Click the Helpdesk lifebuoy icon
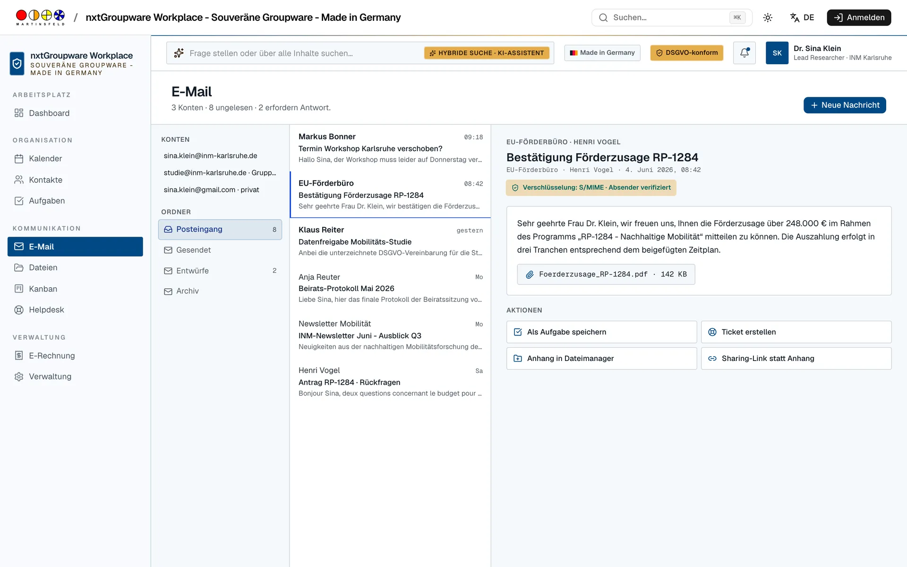Viewport: 907px width, 567px height. 19,310
